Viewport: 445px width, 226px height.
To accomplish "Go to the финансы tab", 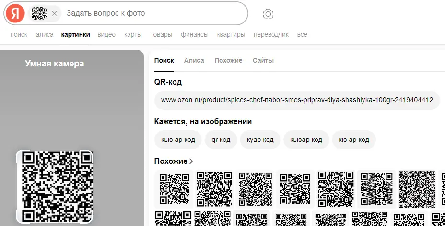I will click(194, 34).
